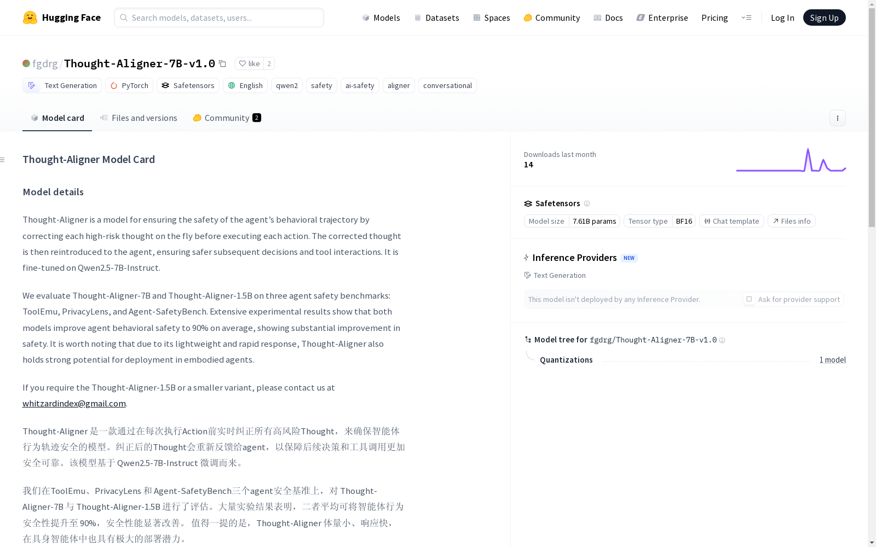876x547 pixels.
Task: Open the 1 model quantizations link
Action: tap(832, 359)
